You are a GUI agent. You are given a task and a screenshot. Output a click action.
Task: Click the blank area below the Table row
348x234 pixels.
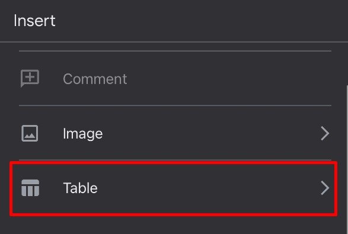point(173,225)
